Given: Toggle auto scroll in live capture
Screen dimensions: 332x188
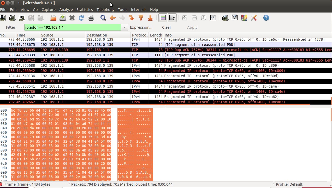Looking at the screenshot, I should point(172,18).
